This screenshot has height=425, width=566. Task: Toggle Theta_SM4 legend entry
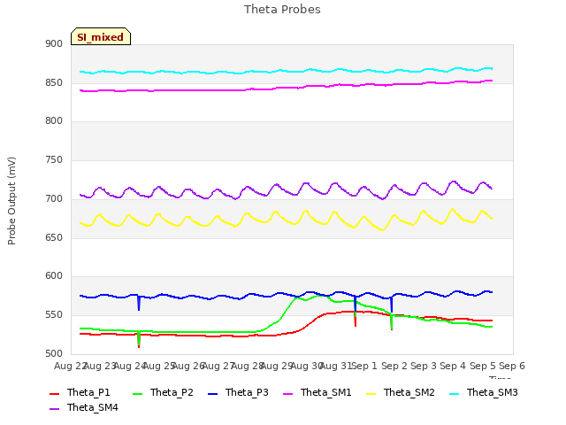(84, 407)
